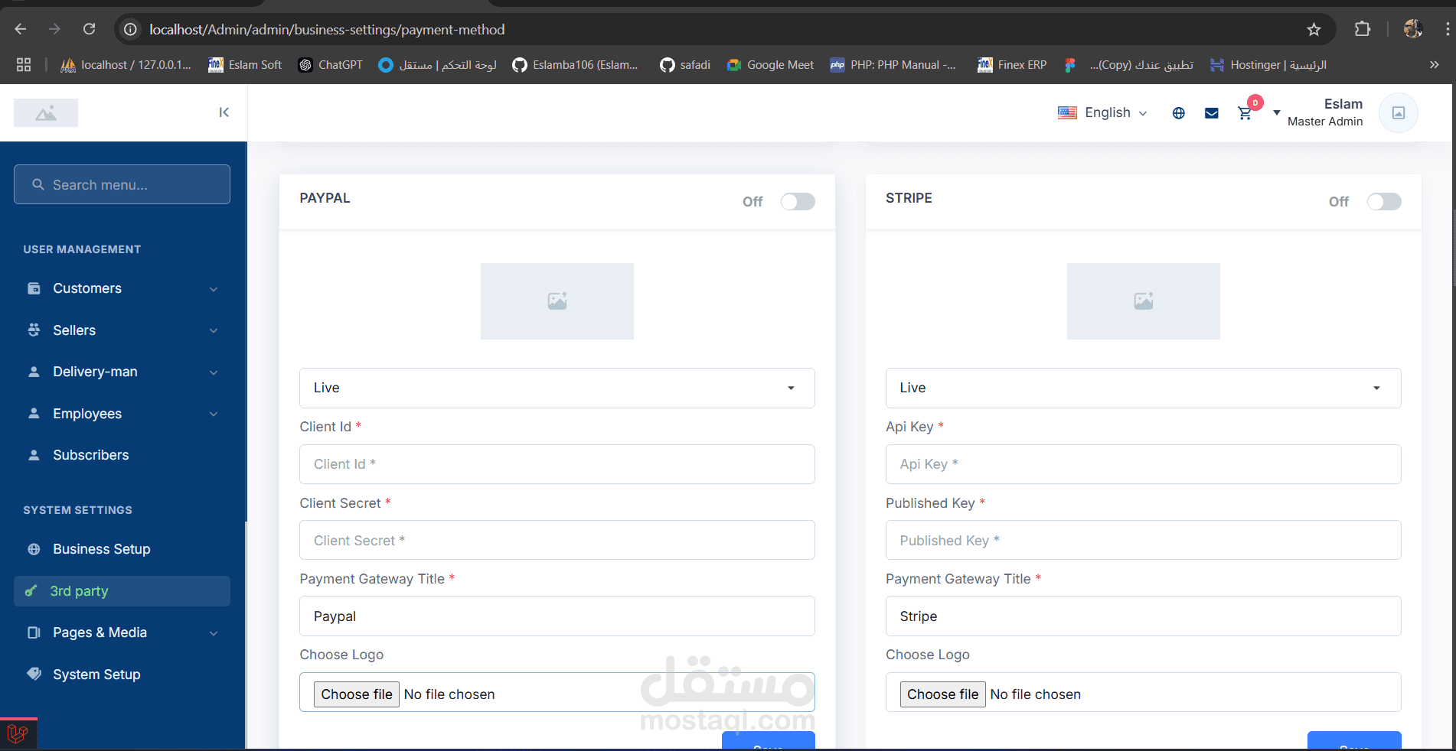
Task: Open the shopping cart orders icon
Action: (x=1245, y=113)
